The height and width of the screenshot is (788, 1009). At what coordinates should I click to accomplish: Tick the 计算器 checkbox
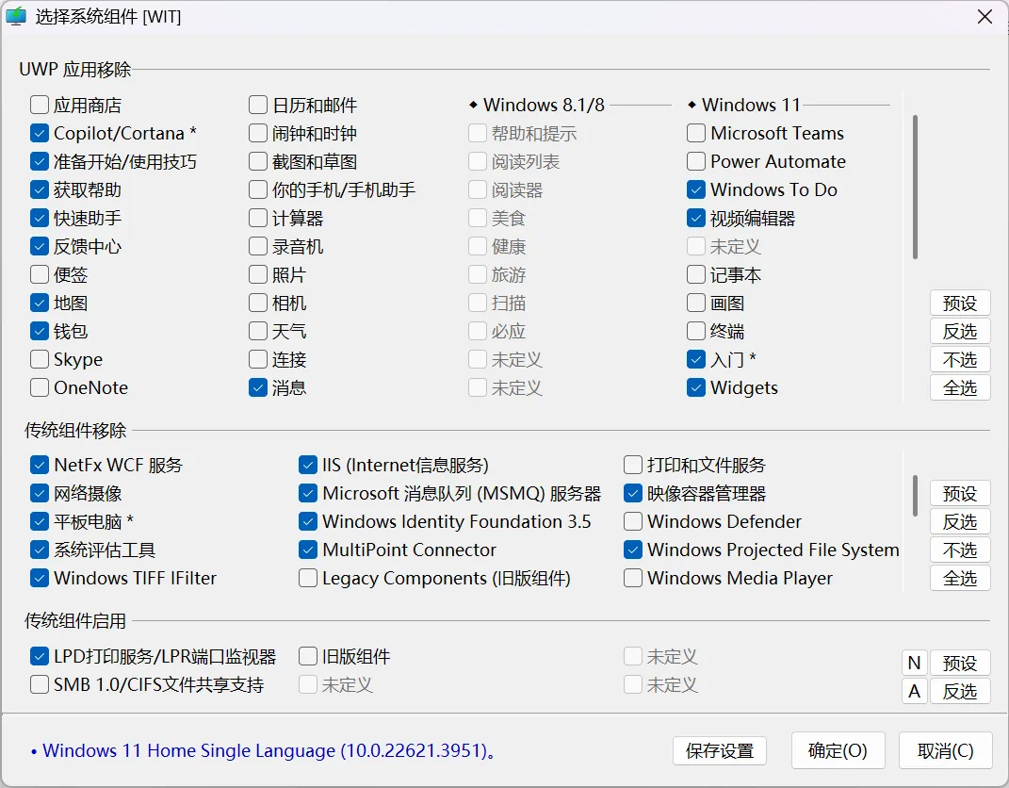point(258,219)
